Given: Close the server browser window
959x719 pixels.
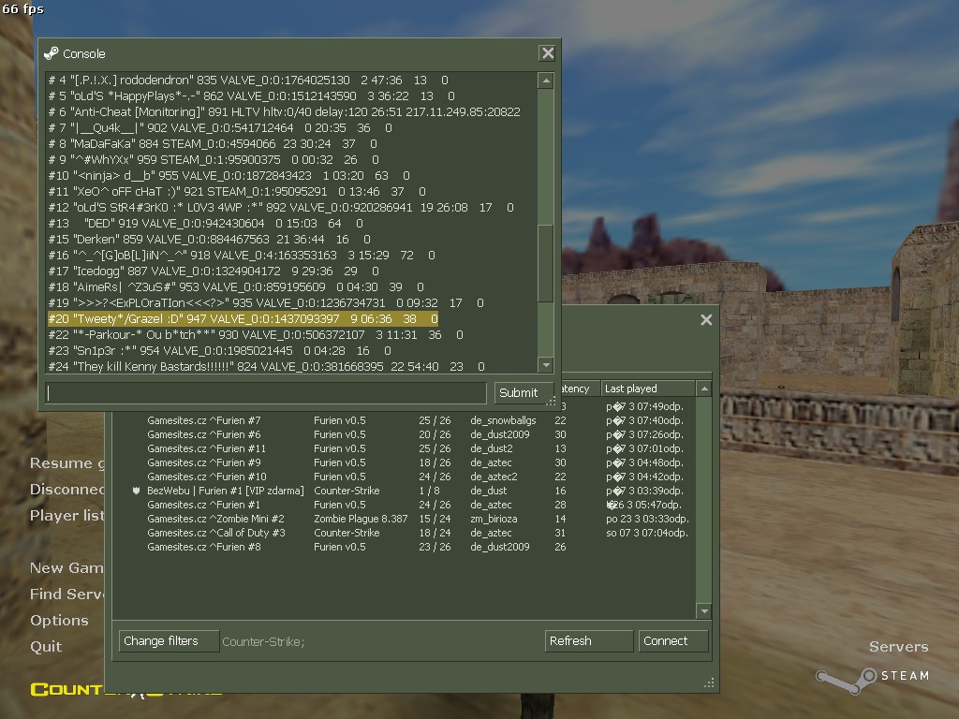Looking at the screenshot, I should tap(706, 320).
